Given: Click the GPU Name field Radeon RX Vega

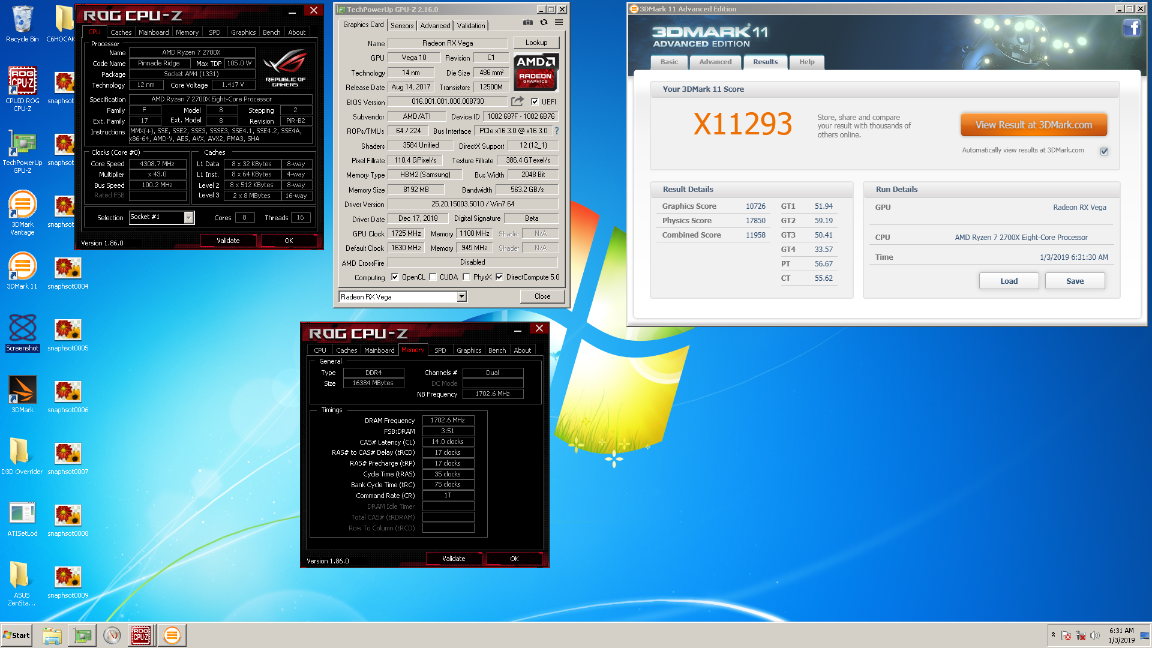Looking at the screenshot, I should point(448,43).
